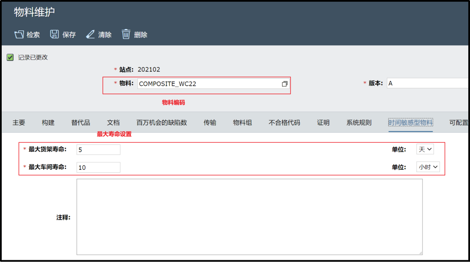Viewport: 470px width, 262px height.
Task: Open the 证明 tab
Action: click(x=323, y=122)
